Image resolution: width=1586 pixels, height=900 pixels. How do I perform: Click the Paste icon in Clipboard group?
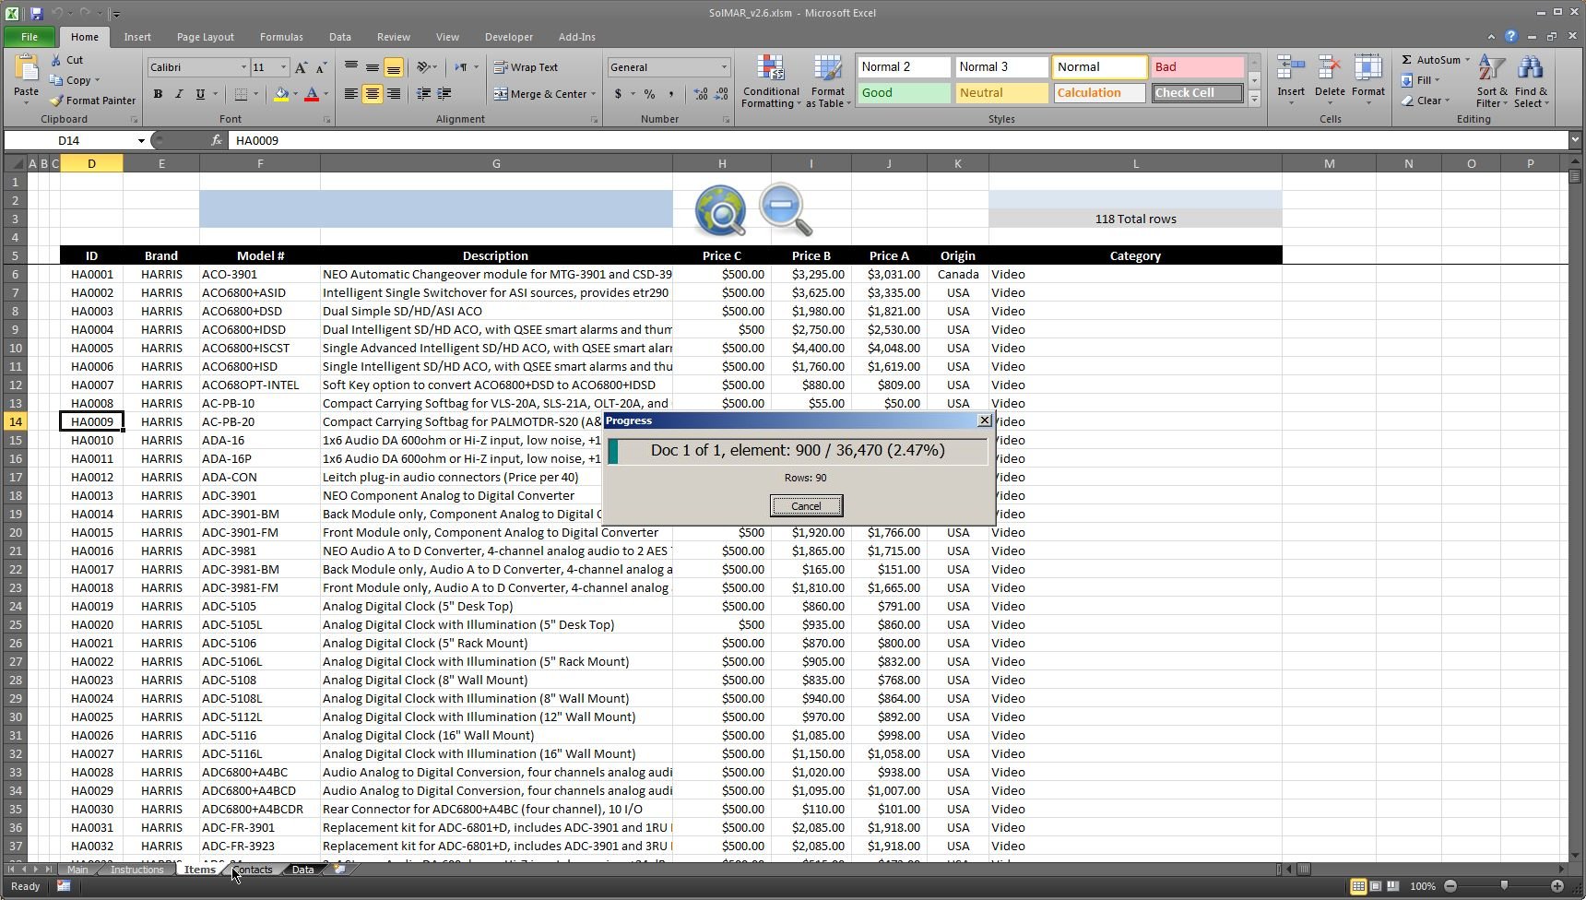click(26, 68)
